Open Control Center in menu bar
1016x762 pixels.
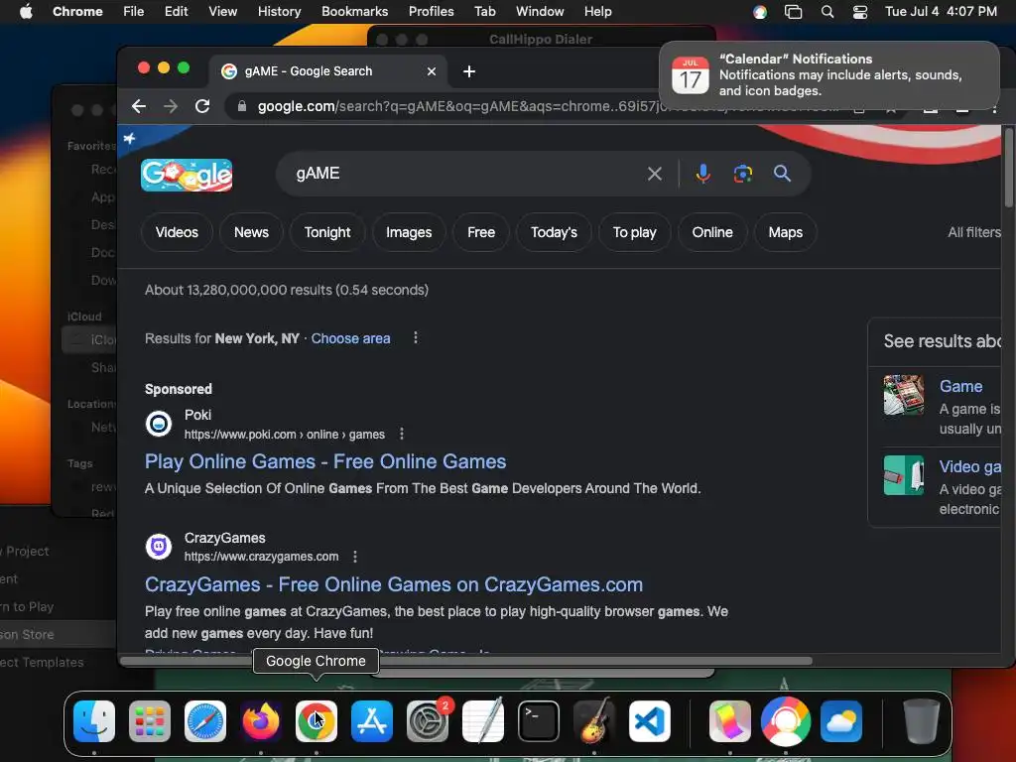pyautogui.click(x=860, y=12)
